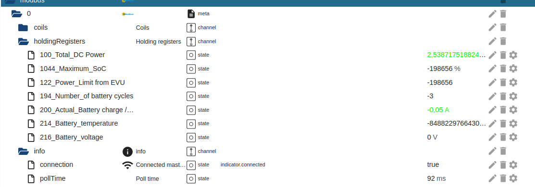Select the 200_Actual_Battery charge row
The image size is (535, 187).
(267, 110)
